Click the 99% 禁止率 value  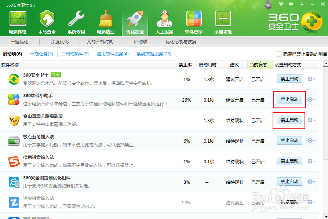186,202
